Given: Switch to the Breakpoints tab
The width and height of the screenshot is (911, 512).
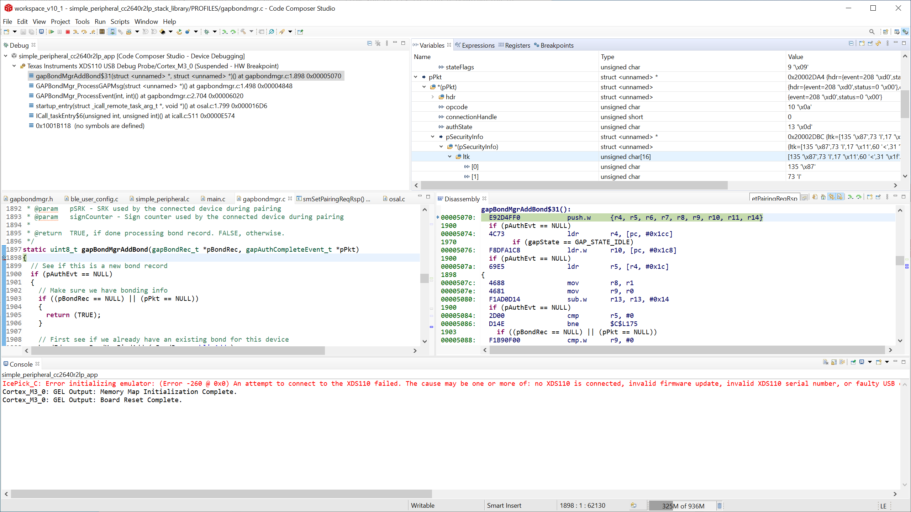Looking at the screenshot, I should tap(554, 45).
